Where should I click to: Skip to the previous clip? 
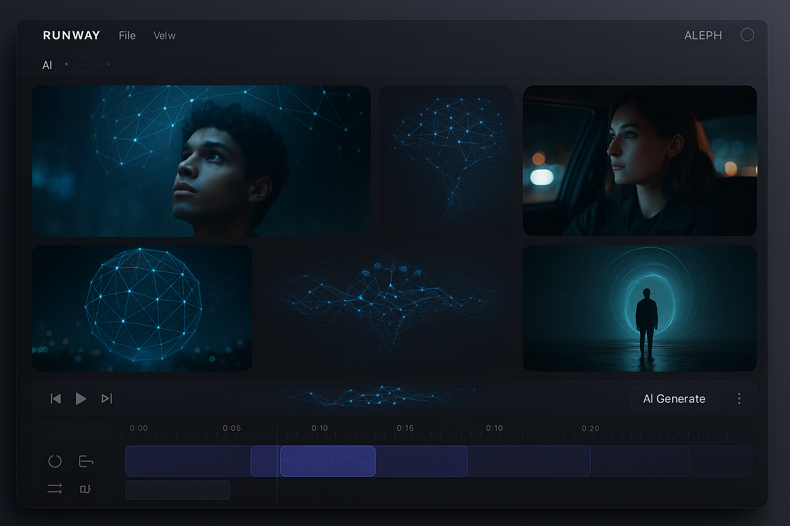[56, 399]
